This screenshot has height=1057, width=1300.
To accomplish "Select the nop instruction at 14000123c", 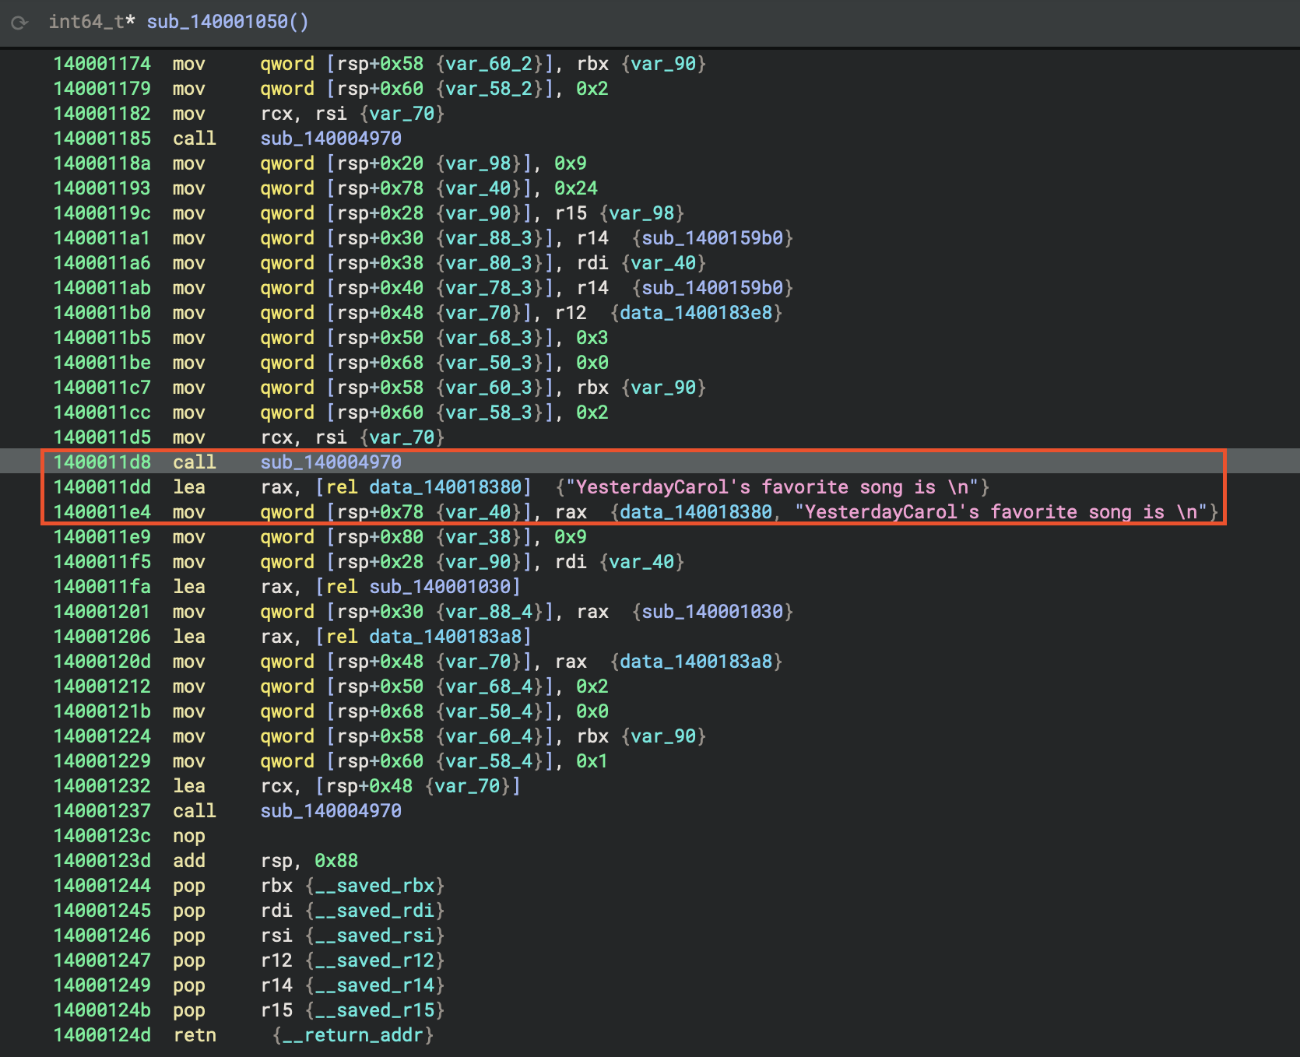I will [188, 836].
